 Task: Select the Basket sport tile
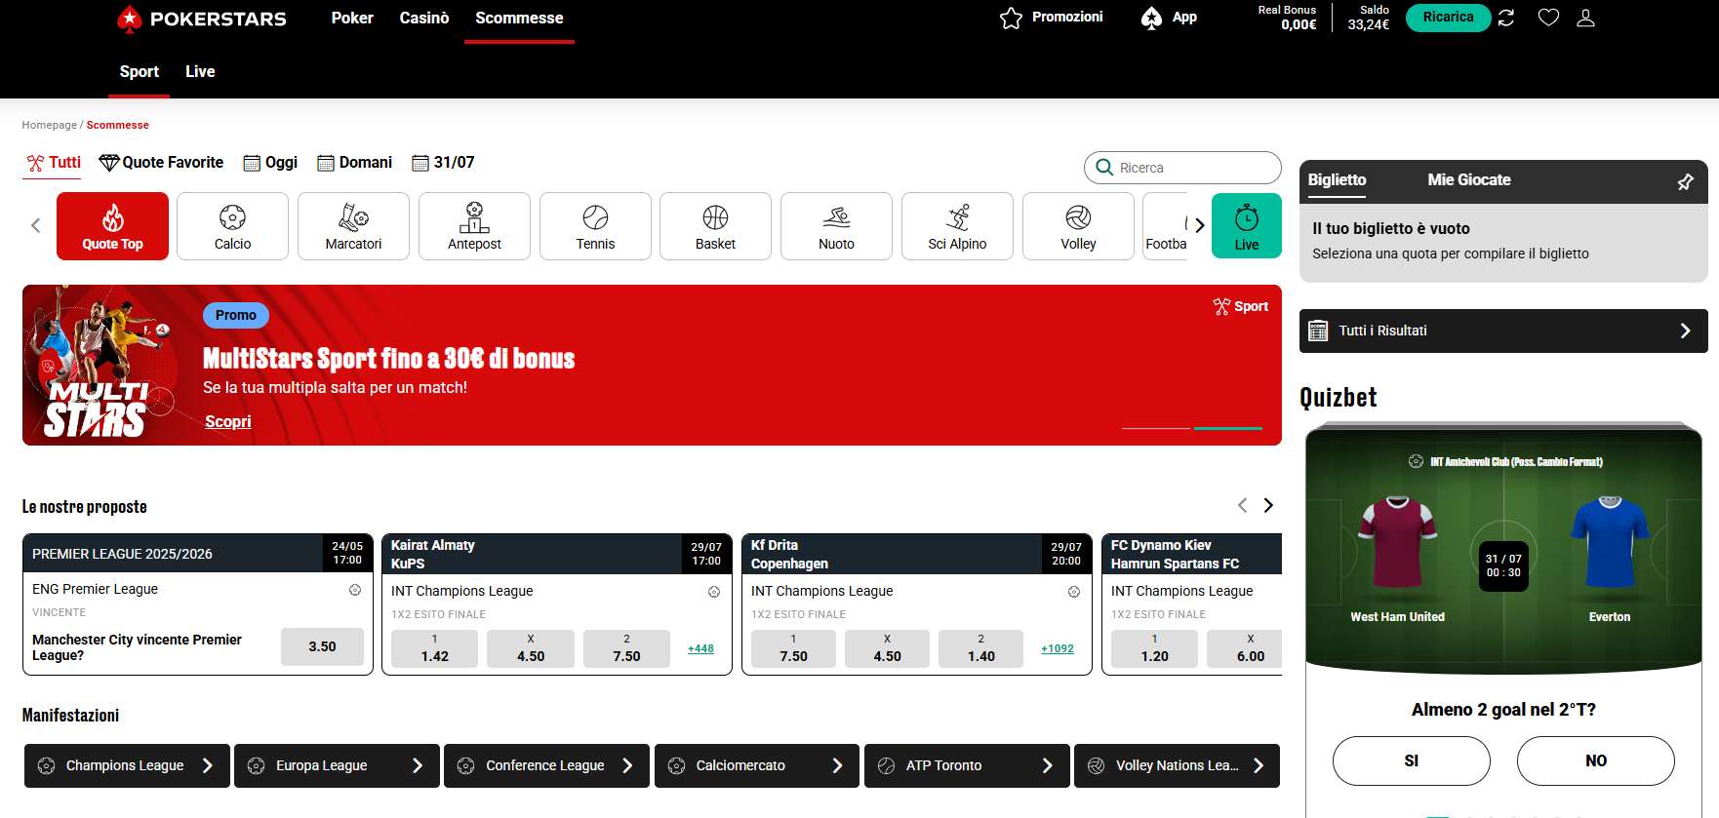click(x=715, y=226)
